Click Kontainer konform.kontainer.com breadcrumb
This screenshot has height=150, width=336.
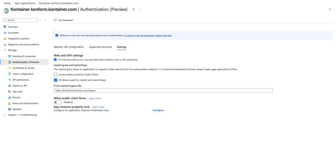(x=58, y=3)
